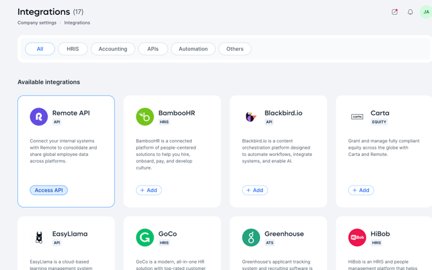
Task: Filter integrations by Accounting
Action: (113, 49)
